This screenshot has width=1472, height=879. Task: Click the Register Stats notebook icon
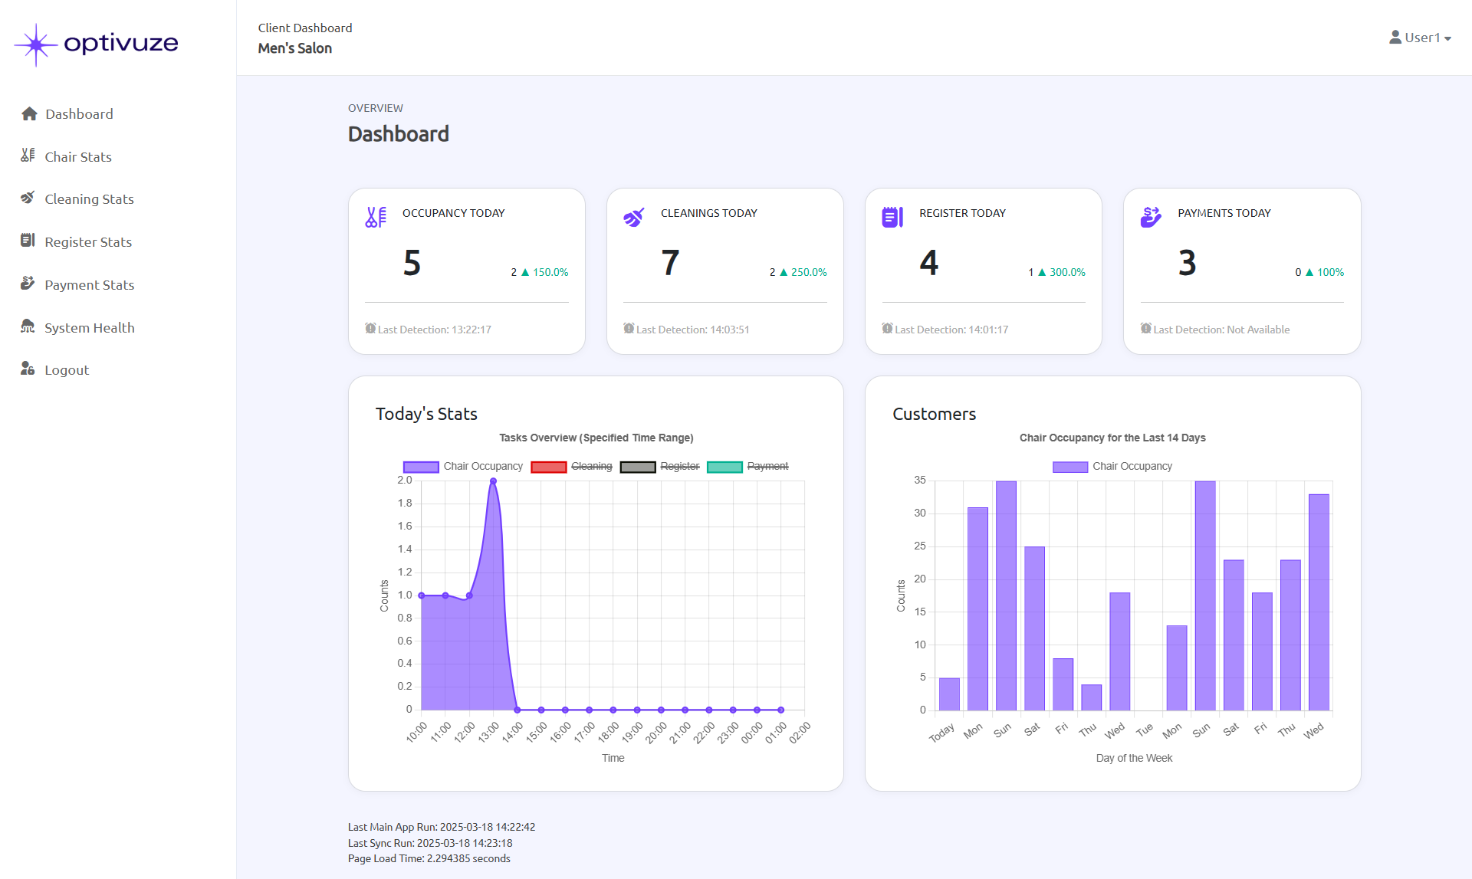28,241
